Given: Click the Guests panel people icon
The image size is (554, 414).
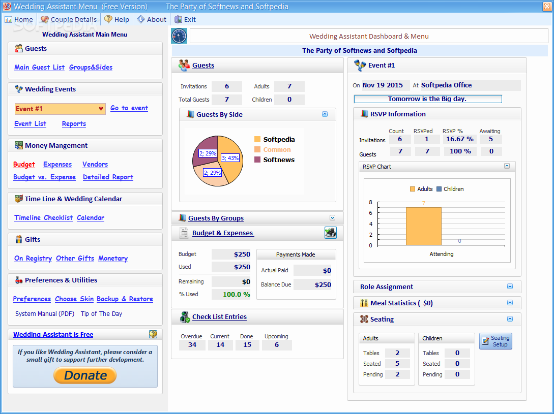Looking at the screenshot, I should pyautogui.click(x=184, y=66).
